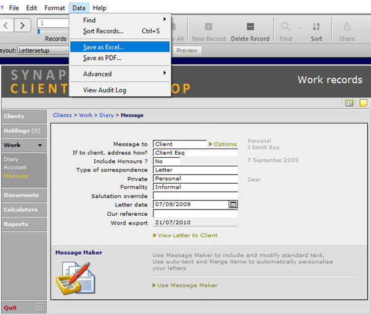Go to the previous record with the left arrow

(x=6, y=25)
